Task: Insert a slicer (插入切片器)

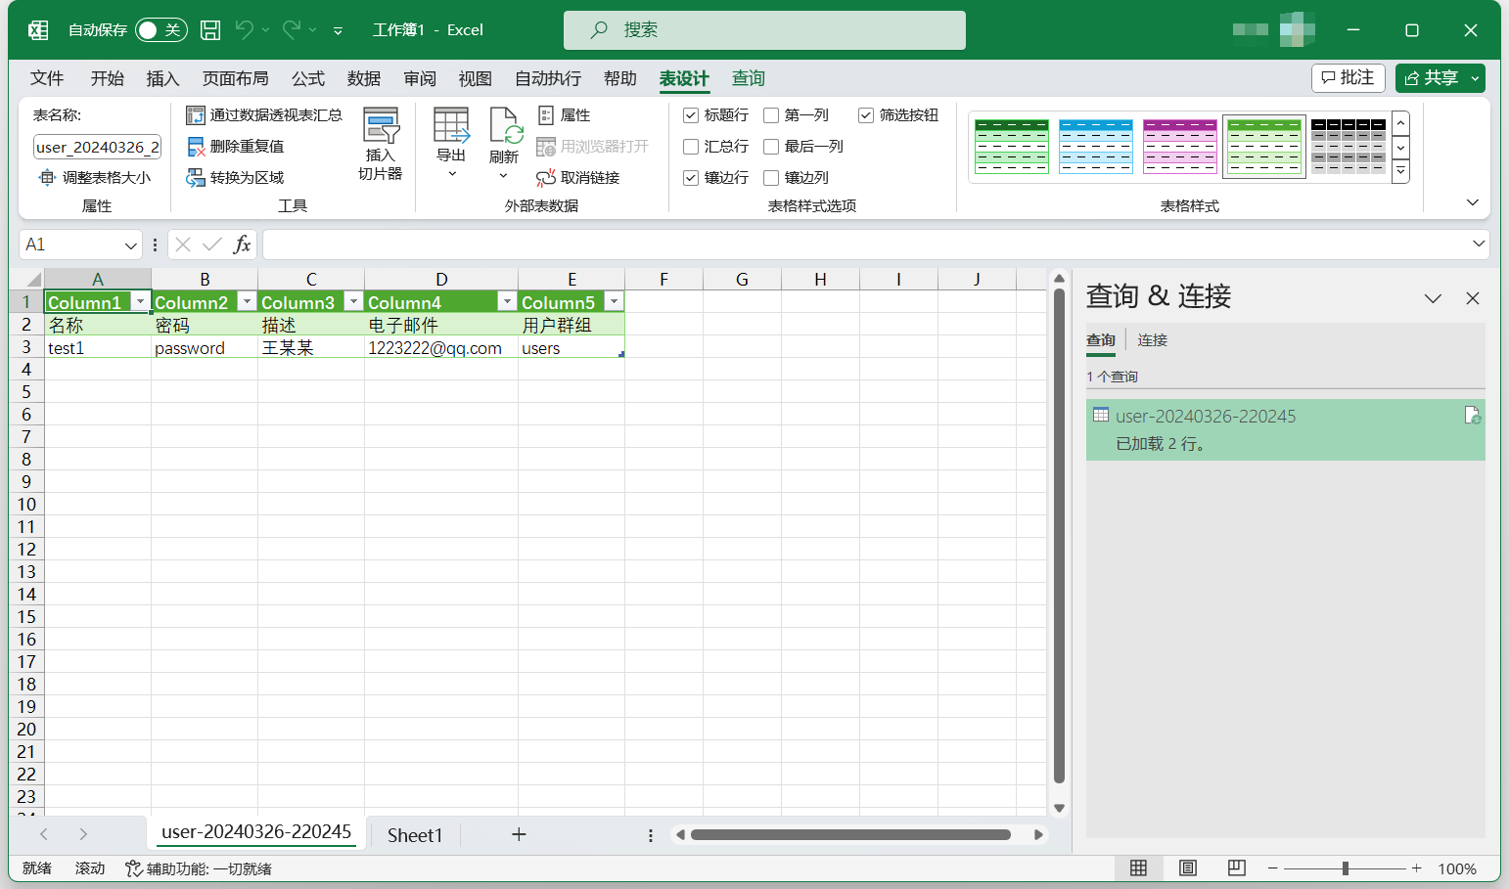Action: (380, 145)
